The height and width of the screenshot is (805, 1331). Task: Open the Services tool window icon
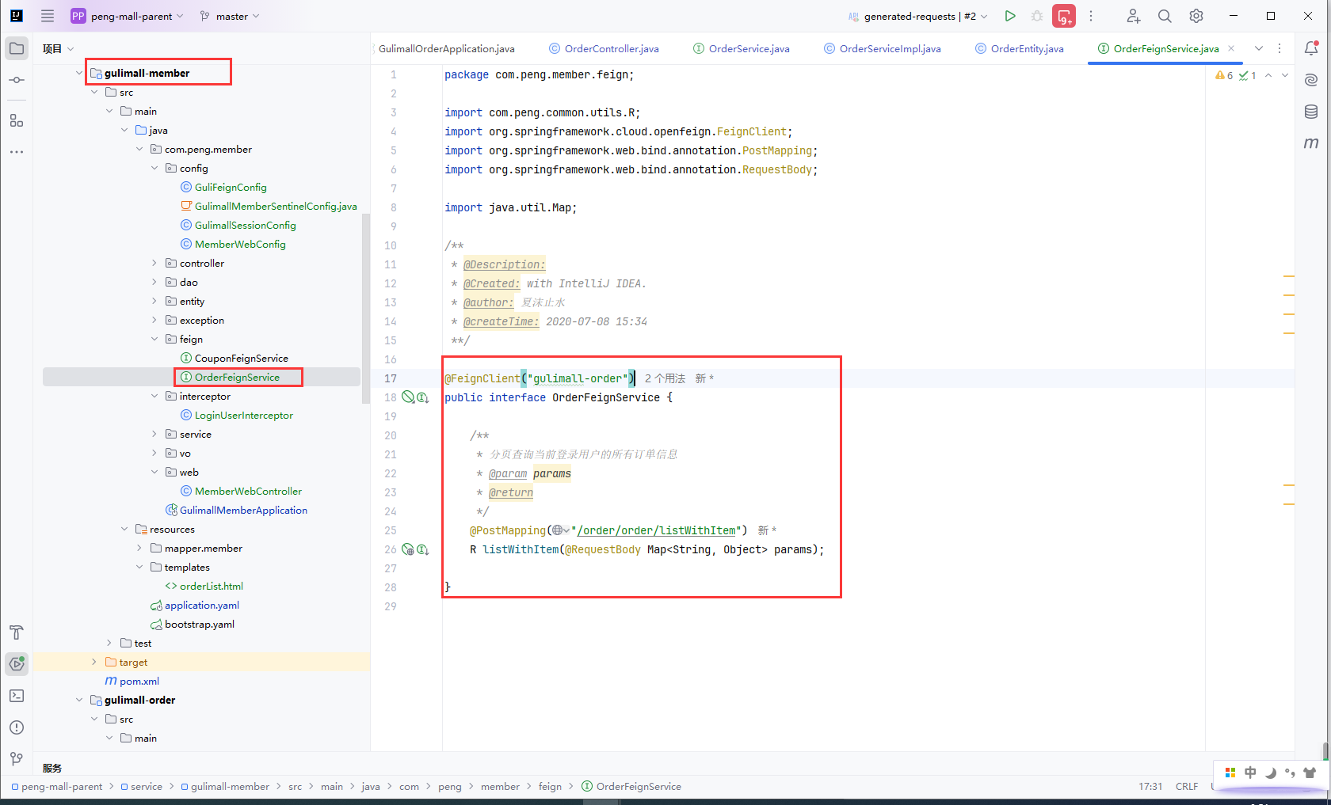click(17, 664)
